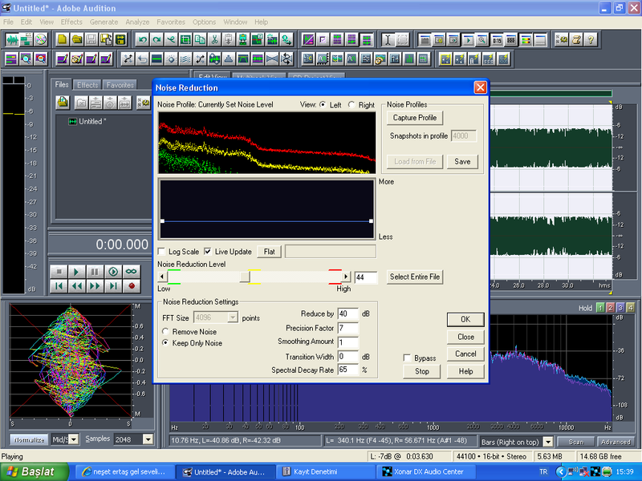Image resolution: width=642 pixels, height=481 pixels.
Task: Switch to the Favorites panel tab
Action: 120,85
